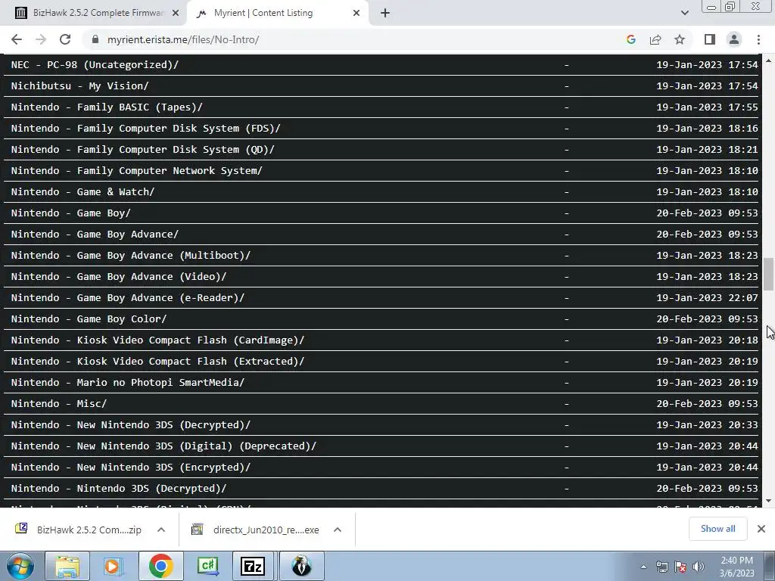775x581 pixels.
Task: Open Windows Explorer from taskbar
Action: point(67,566)
